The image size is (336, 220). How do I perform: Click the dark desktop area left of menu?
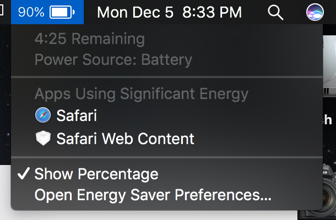tap(4, 110)
